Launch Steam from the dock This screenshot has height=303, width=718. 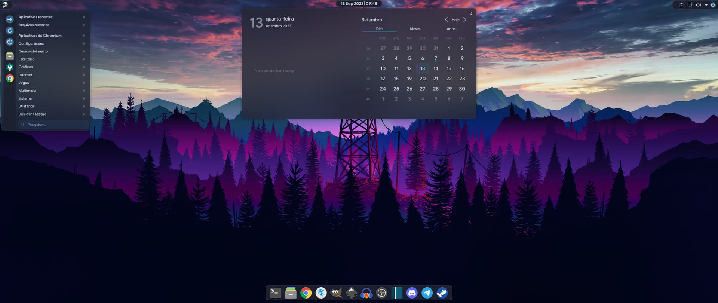pyautogui.click(x=442, y=293)
